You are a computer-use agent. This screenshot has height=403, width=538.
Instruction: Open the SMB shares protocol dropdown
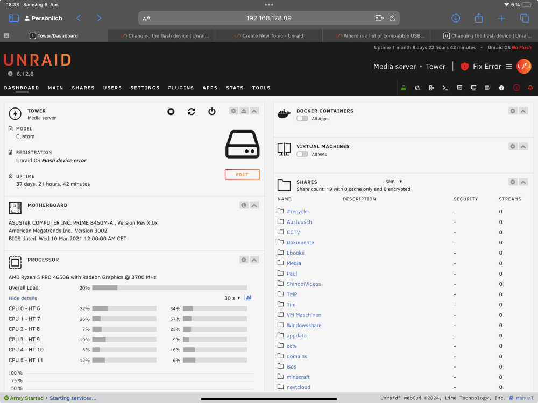tap(394, 182)
